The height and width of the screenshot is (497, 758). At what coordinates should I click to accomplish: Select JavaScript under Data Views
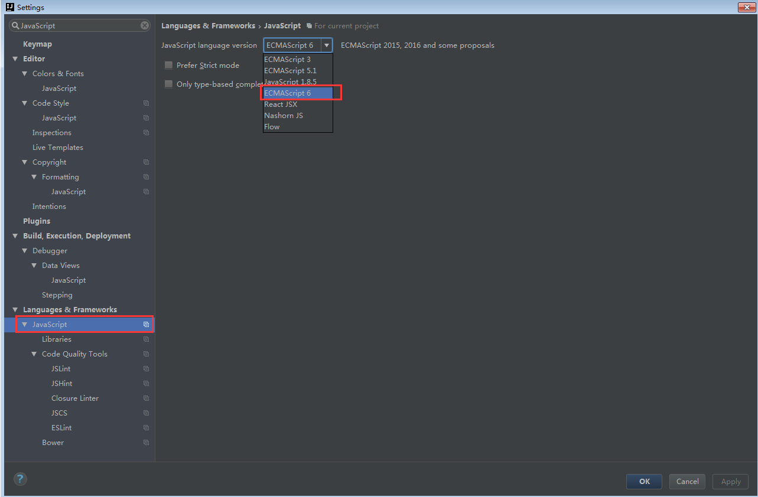pyautogui.click(x=69, y=280)
